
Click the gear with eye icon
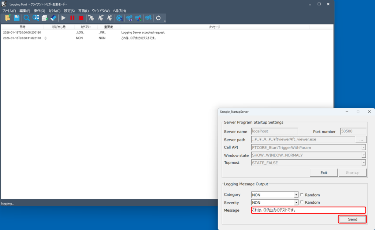pos(129,18)
